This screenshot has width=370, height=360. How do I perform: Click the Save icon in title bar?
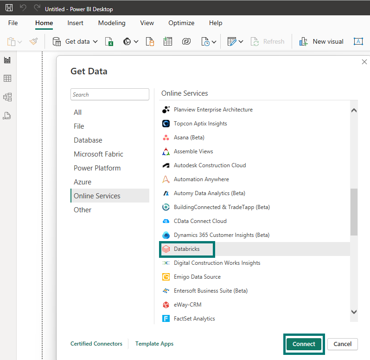(x=9, y=8)
